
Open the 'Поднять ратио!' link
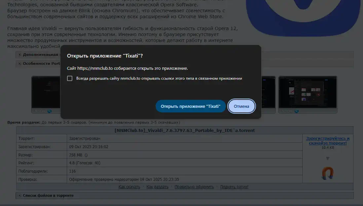[x=234, y=187]
